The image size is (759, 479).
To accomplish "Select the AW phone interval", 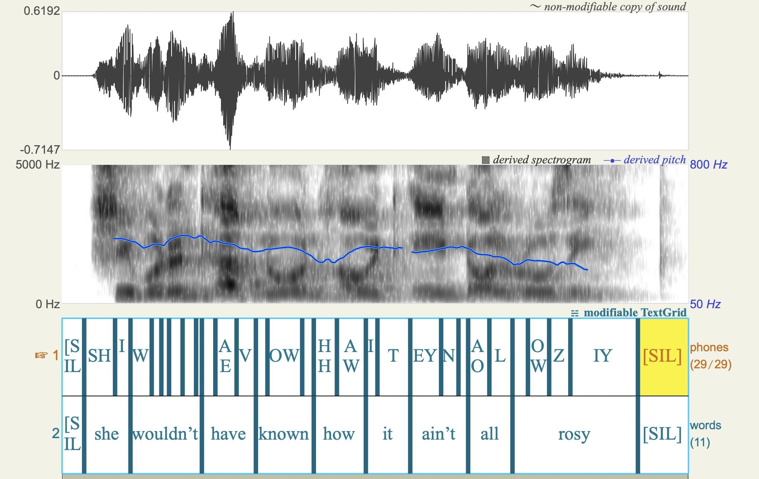I will pyautogui.click(x=351, y=357).
